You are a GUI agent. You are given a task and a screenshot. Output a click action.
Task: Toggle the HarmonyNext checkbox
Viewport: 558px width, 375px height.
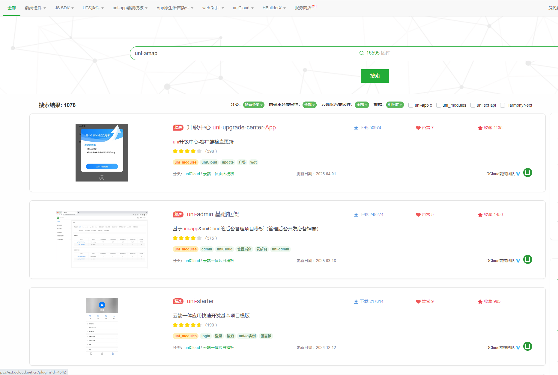coord(503,105)
